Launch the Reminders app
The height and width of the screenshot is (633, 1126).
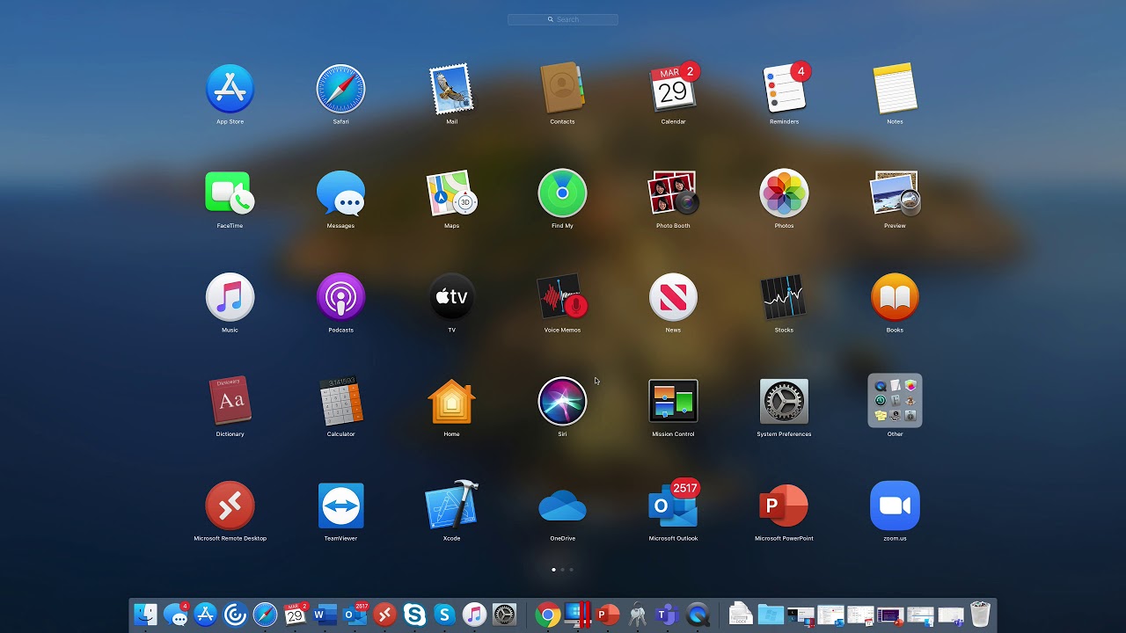pyautogui.click(x=784, y=89)
